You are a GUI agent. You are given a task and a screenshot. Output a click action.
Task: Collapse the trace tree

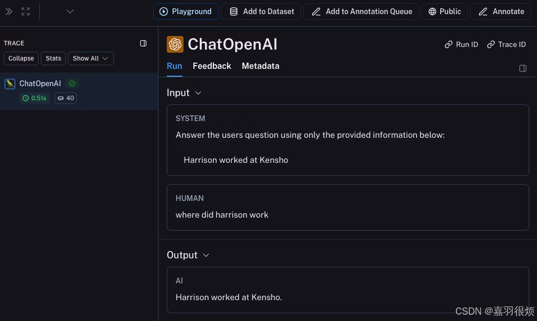21,58
